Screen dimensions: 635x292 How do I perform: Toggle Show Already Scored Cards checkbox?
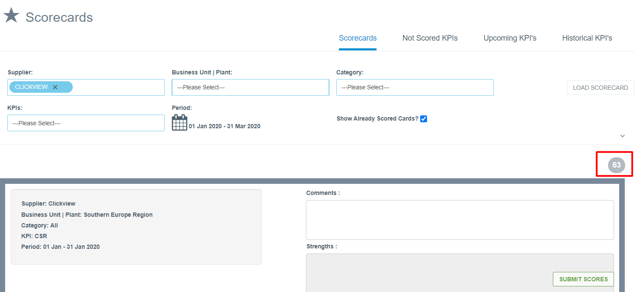pyautogui.click(x=424, y=119)
